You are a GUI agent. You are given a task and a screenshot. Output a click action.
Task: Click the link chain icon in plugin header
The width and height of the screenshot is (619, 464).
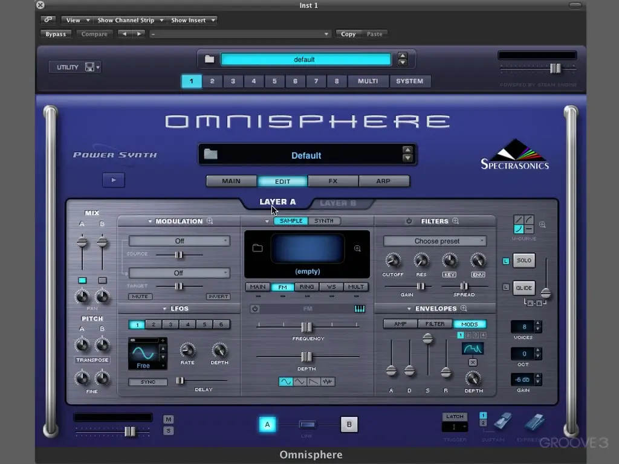48,20
